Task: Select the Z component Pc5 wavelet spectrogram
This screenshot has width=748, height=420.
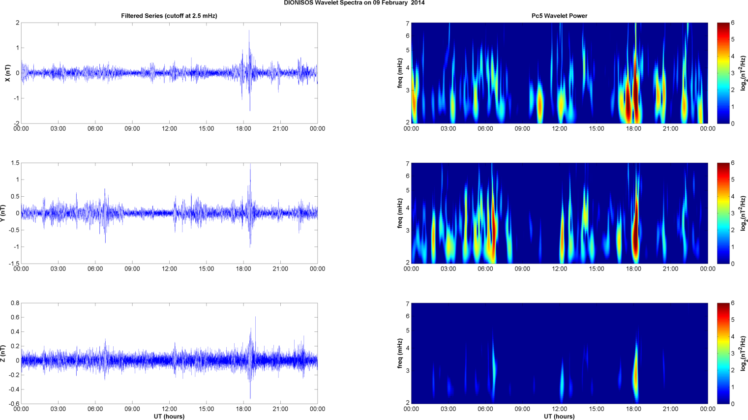Action: pos(559,353)
